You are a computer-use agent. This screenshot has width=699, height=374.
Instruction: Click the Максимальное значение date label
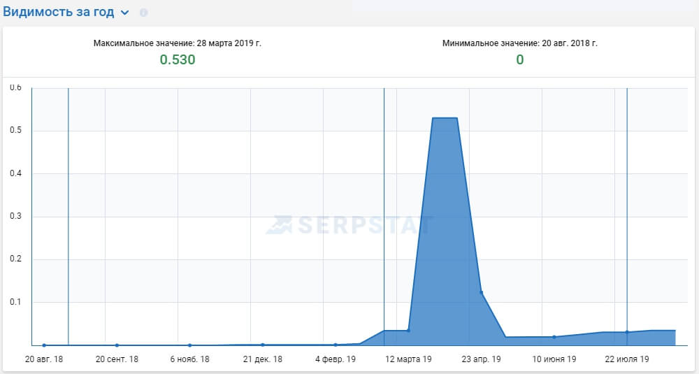coord(178,43)
